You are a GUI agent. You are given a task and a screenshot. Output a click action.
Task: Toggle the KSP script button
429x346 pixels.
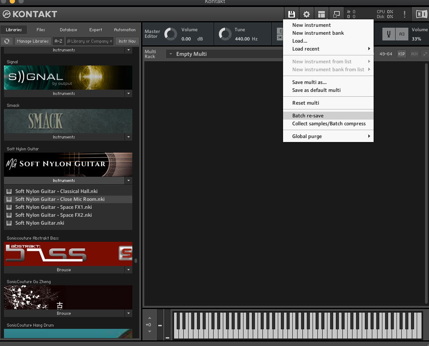pyautogui.click(x=402, y=54)
